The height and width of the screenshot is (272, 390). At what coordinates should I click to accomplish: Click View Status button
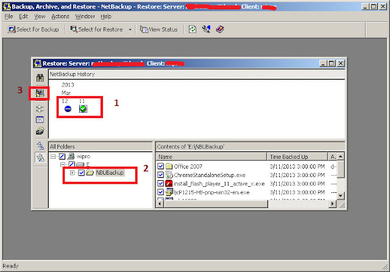tap(159, 29)
